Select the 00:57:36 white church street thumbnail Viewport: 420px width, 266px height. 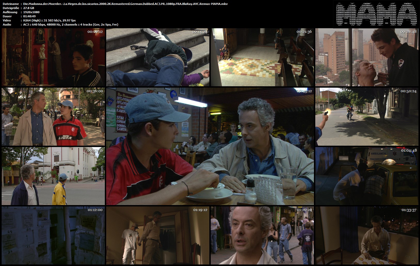click(x=53, y=176)
